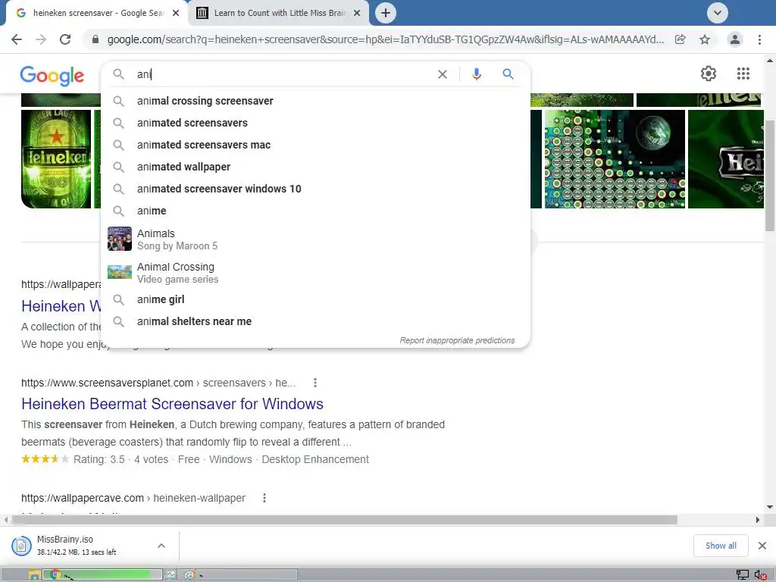
Task: Pick animated screensaver windows 10 suggestion
Action: point(315,189)
